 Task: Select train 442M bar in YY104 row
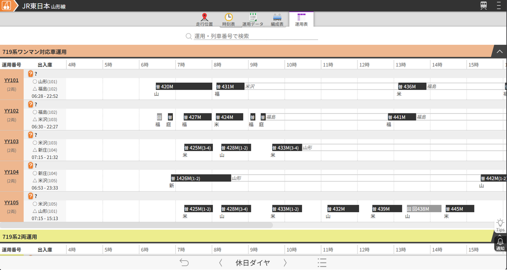[x=493, y=178]
